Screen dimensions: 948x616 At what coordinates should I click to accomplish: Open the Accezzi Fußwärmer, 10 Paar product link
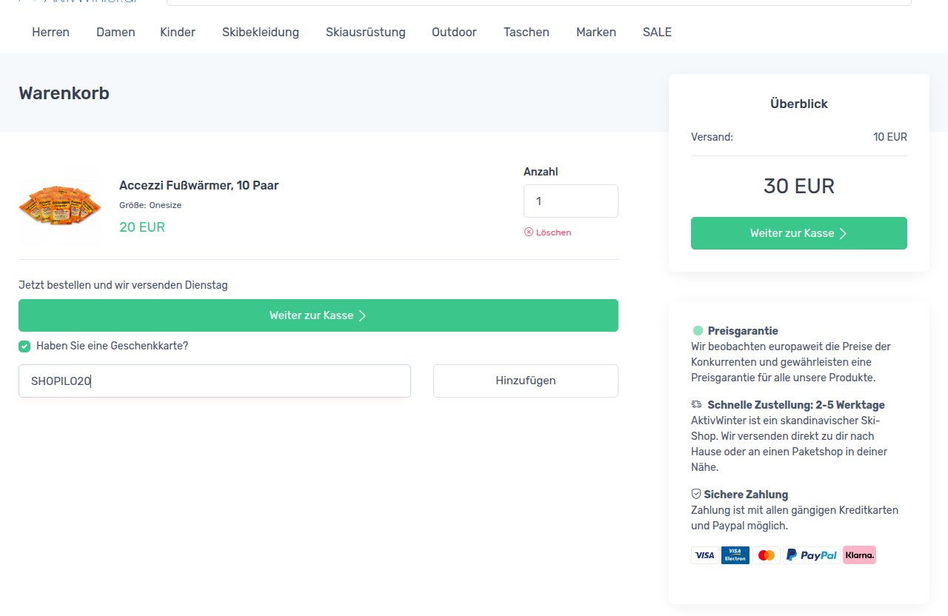point(199,185)
